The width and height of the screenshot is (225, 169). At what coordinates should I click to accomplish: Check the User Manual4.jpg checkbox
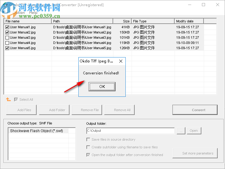[7, 43]
